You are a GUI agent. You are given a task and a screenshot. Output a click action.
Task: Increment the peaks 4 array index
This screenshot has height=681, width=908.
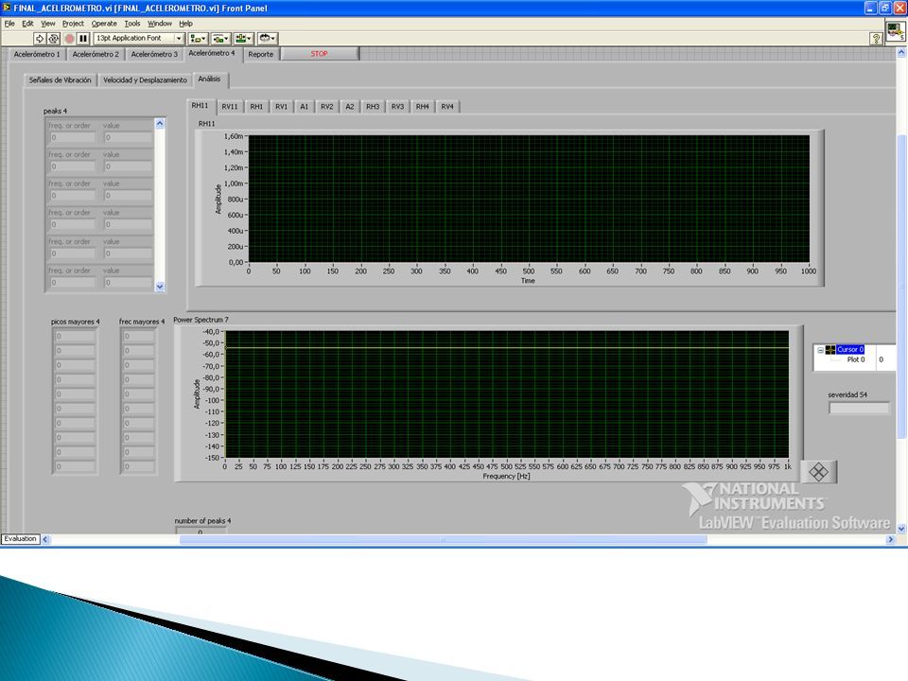[160, 123]
